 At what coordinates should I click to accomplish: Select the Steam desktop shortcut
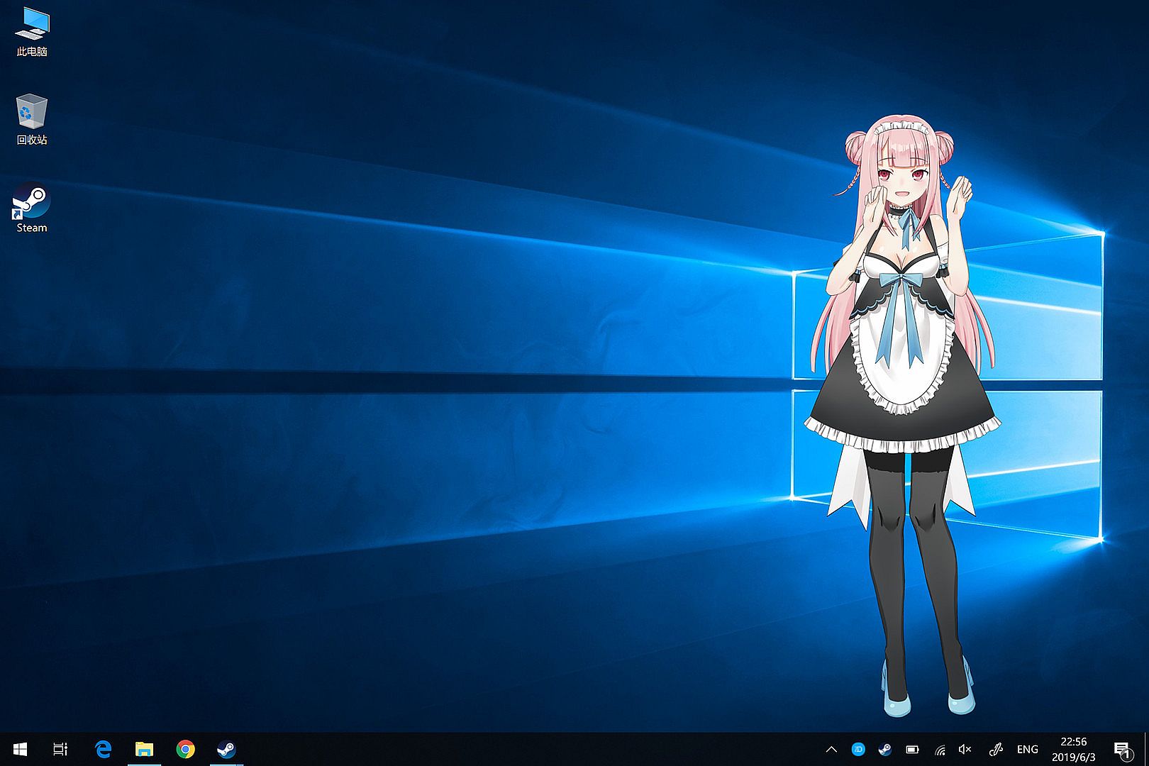pos(32,208)
